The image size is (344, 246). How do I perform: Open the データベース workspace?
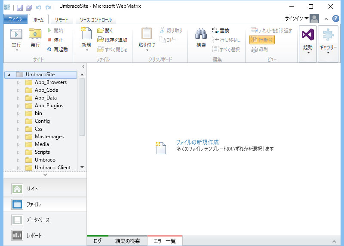pyautogui.click(x=45, y=220)
